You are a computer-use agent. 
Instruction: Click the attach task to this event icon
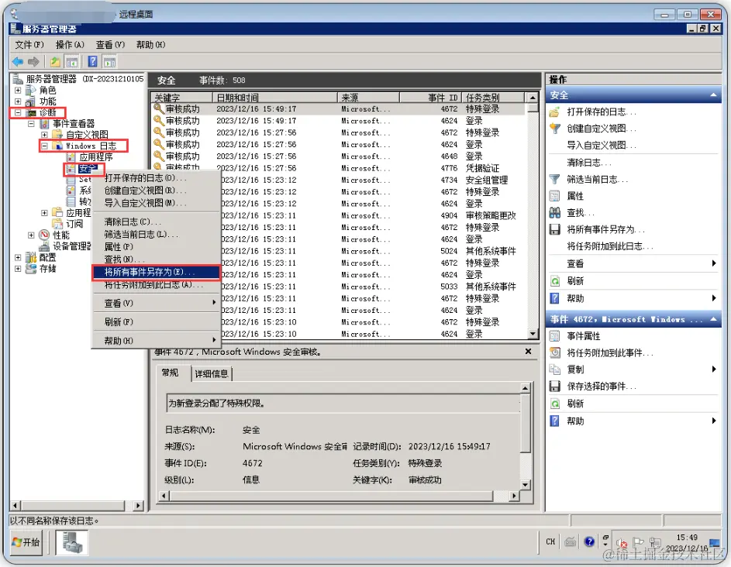pos(555,352)
